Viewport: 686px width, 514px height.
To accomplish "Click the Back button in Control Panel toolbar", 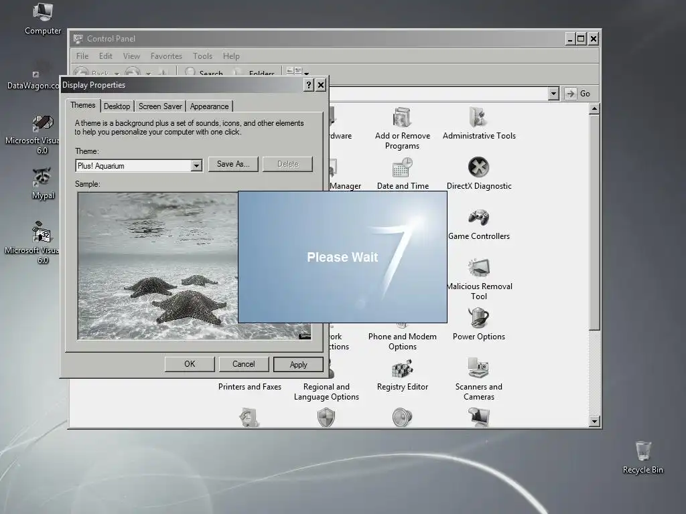I will click(91, 72).
